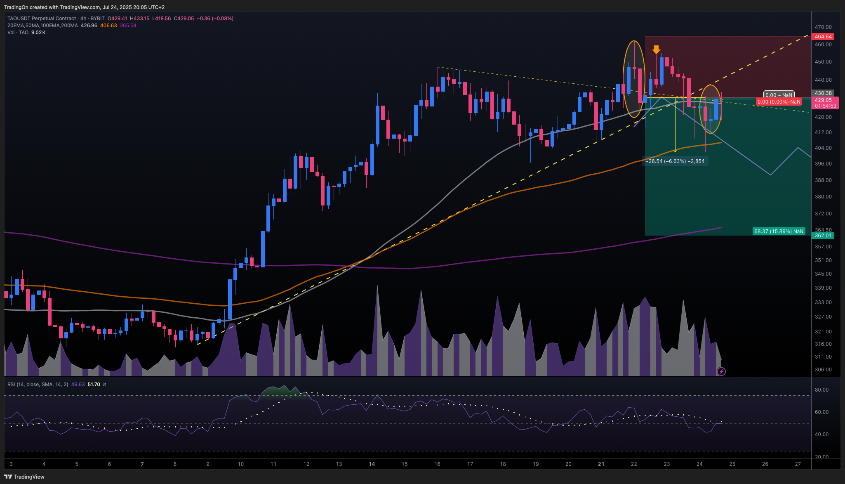Select the red 0.00 (0.00%) NaN label
This screenshot has width=845, height=484.
[x=779, y=102]
